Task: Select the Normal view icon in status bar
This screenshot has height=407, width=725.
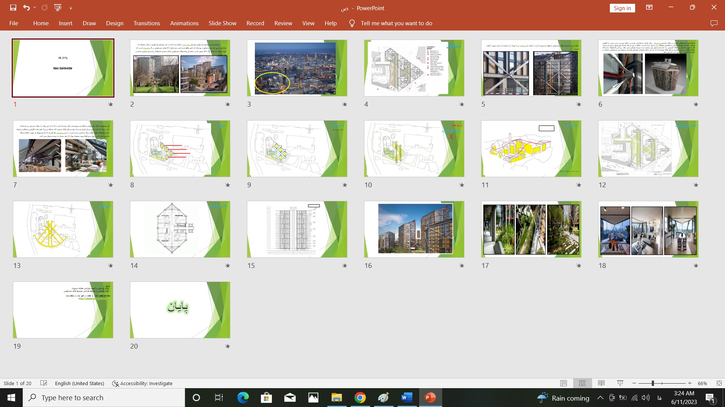Action: [564, 383]
